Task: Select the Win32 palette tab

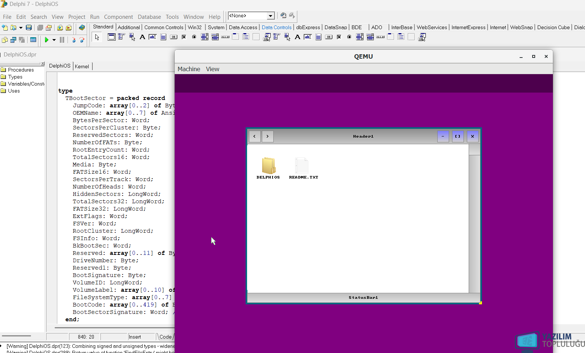Action: coord(195,27)
